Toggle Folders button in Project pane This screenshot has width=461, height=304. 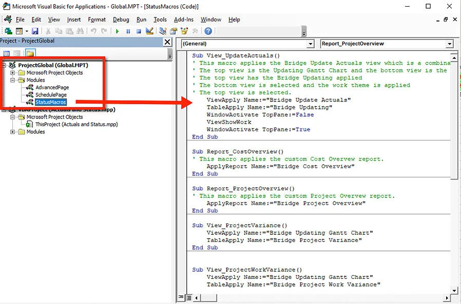(30, 53)
